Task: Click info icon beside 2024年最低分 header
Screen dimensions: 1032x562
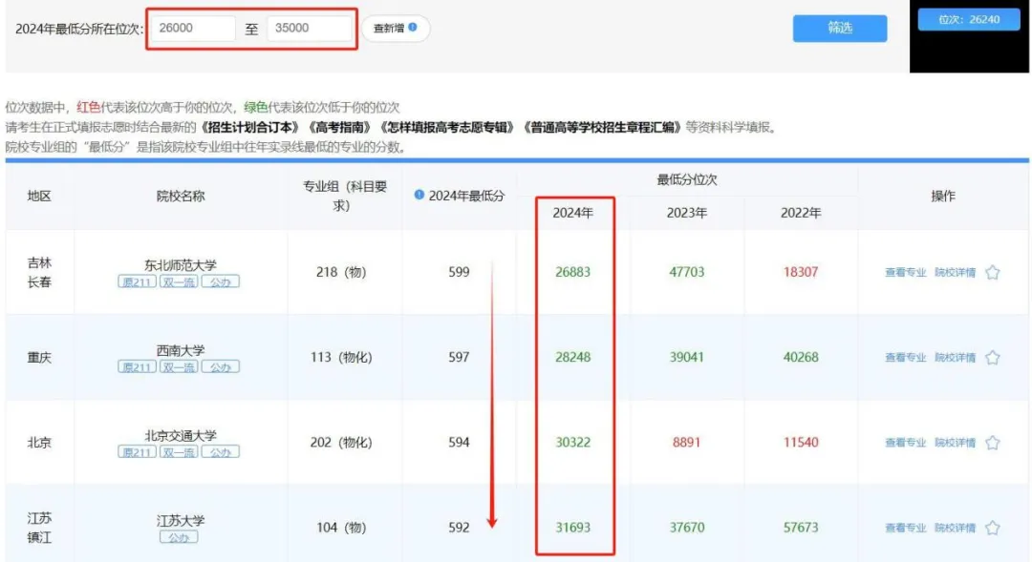Action: coord(419,195)
